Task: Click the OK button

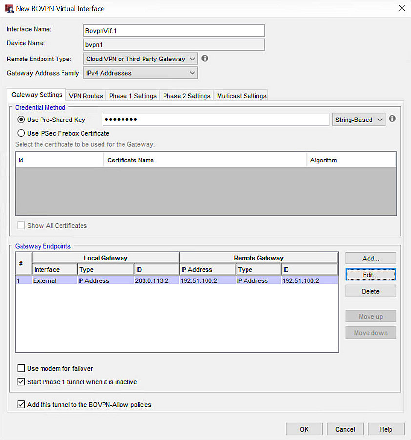Action: 304,429
